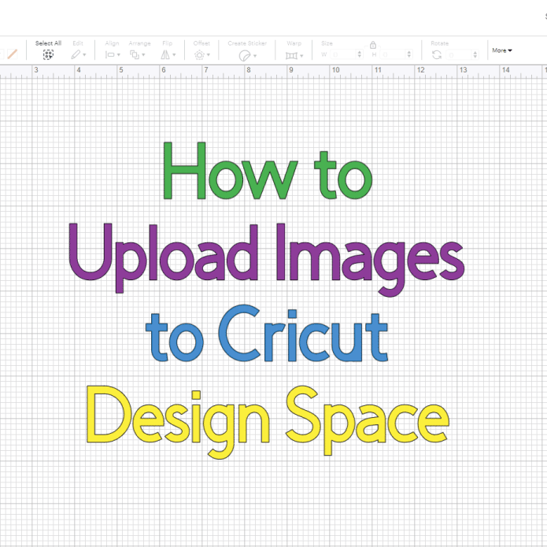547x547 pixels.
Task: Click the Create Sticker icon
Action: [x=245, y=55]
